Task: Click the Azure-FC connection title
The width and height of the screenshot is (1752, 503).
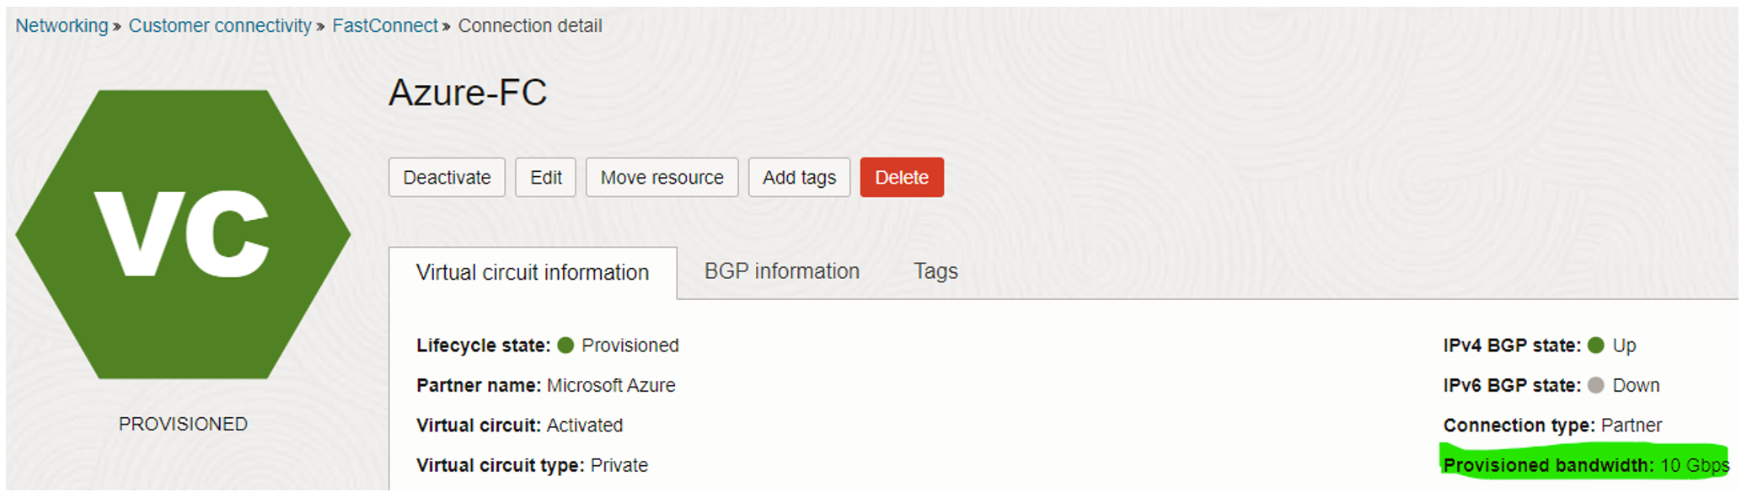Action: [469, 93]
